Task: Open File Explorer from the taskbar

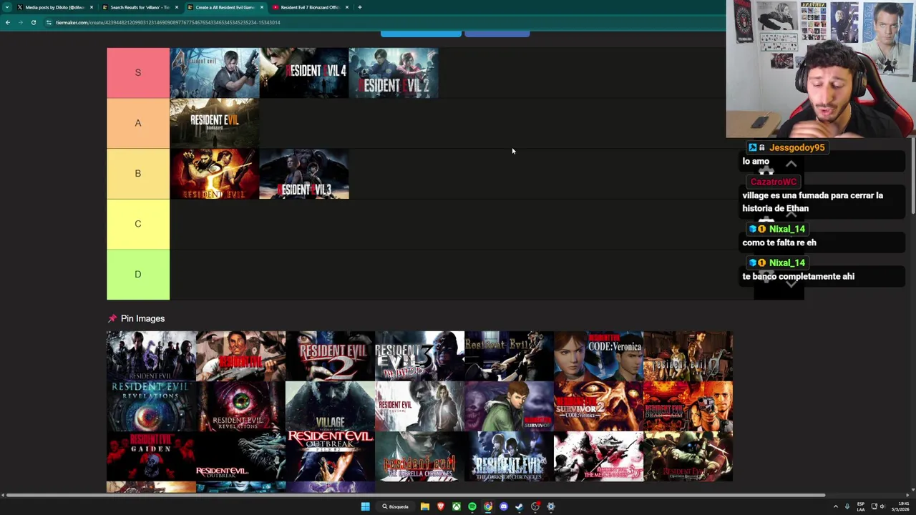Action: (x=425, y=506)
